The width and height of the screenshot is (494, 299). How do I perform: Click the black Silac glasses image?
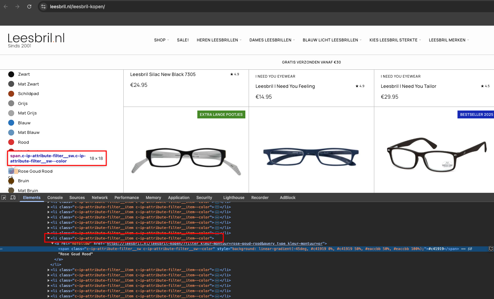[x=186, y=161]
